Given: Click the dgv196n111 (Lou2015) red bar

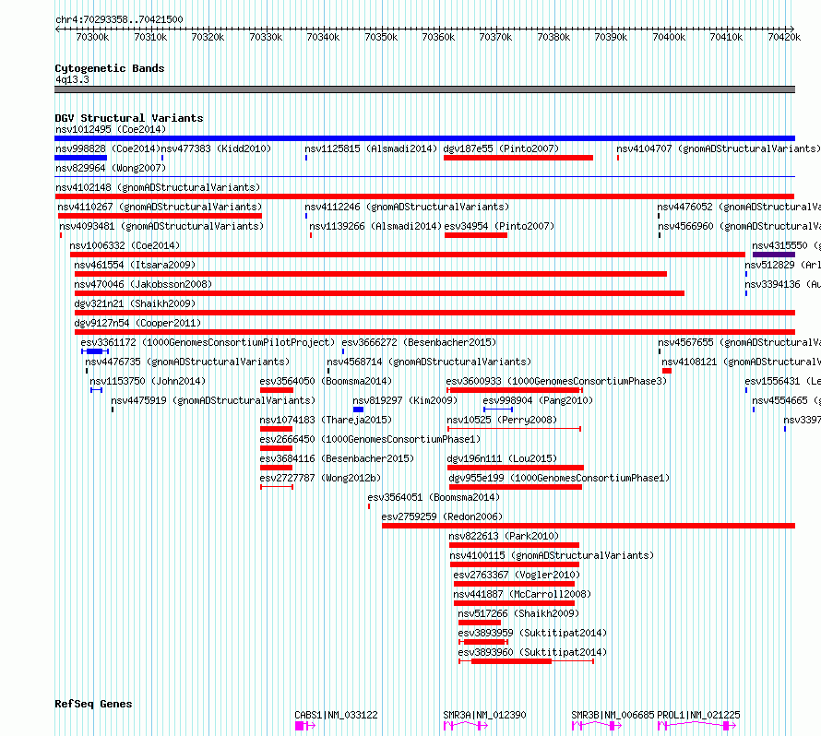Looking at the screenshot, I should pos(516,468).
